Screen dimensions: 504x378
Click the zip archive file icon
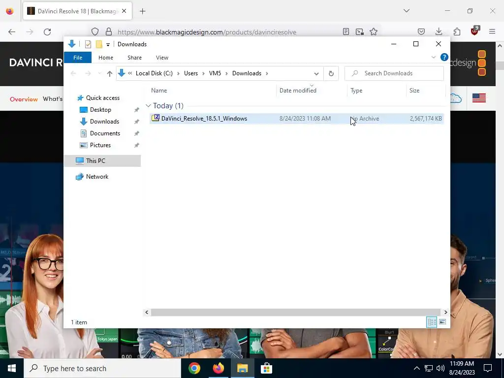tap(156, 118)
